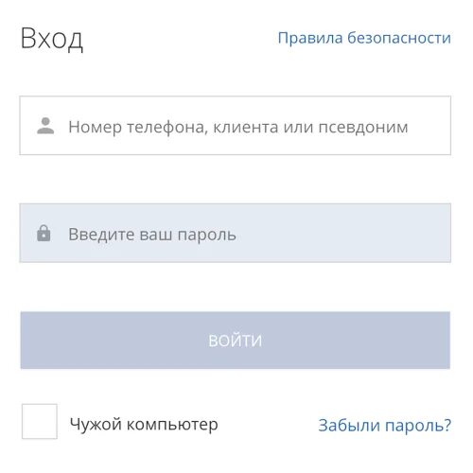Click the ВОЙТИ login button
This screenshot has width=473, height=473.
point(236,341)
